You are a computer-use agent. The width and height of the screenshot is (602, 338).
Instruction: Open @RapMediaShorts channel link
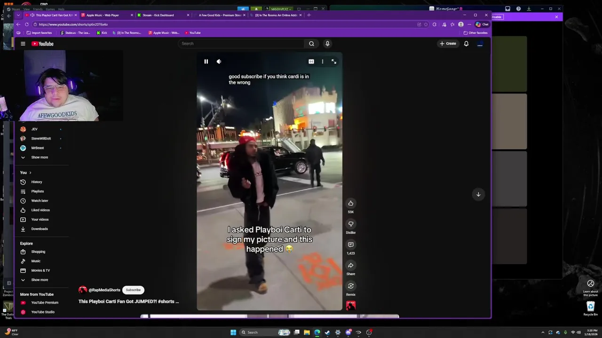pos(104,290)
